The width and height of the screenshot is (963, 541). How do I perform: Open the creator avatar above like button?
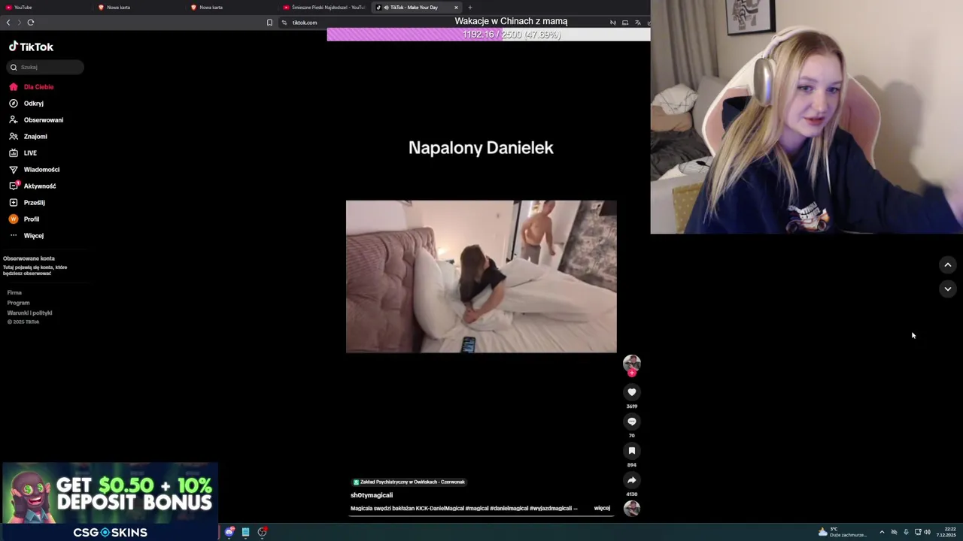[x=632, y=364]
